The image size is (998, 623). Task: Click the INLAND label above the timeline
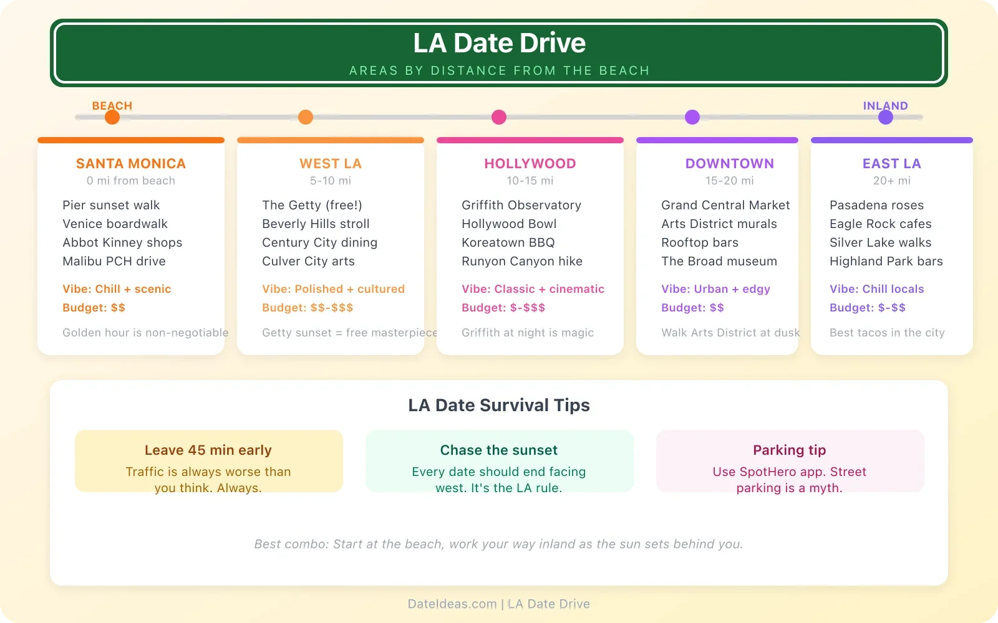(885, 106)
